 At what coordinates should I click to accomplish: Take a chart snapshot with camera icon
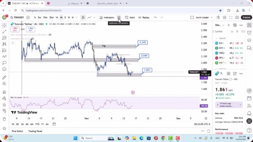(237, 18)
